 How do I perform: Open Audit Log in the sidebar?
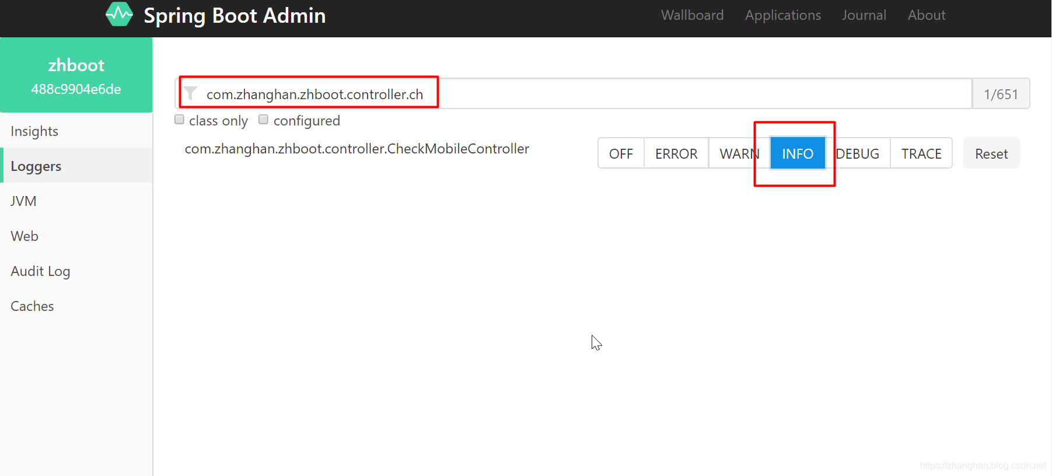(76, 271)
